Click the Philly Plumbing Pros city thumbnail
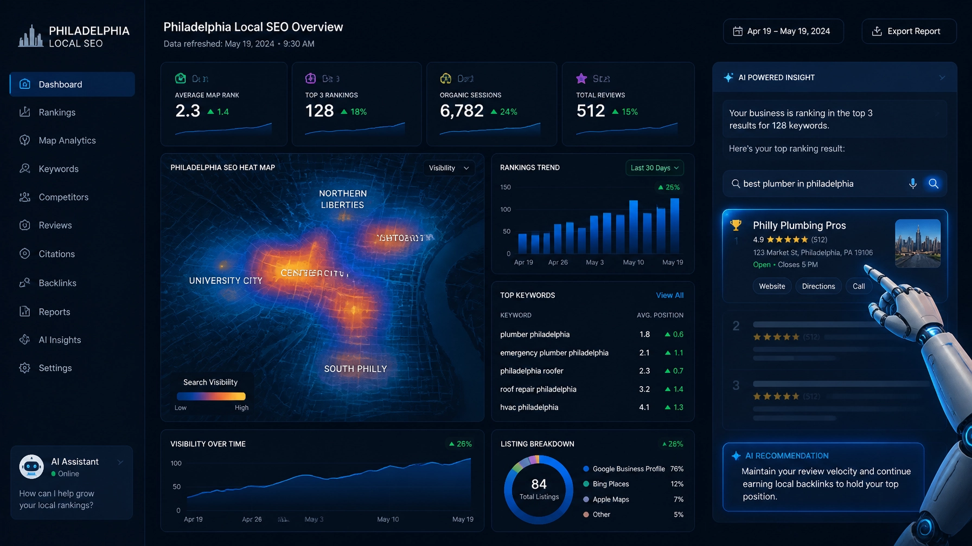The height and width of the screenshot is (546, 972). coord(918,244)
